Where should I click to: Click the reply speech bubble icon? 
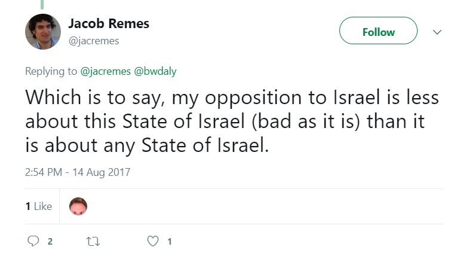tap(32, 242)
